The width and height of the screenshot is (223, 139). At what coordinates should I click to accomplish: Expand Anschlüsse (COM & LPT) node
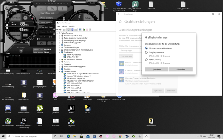click(60, 36)
